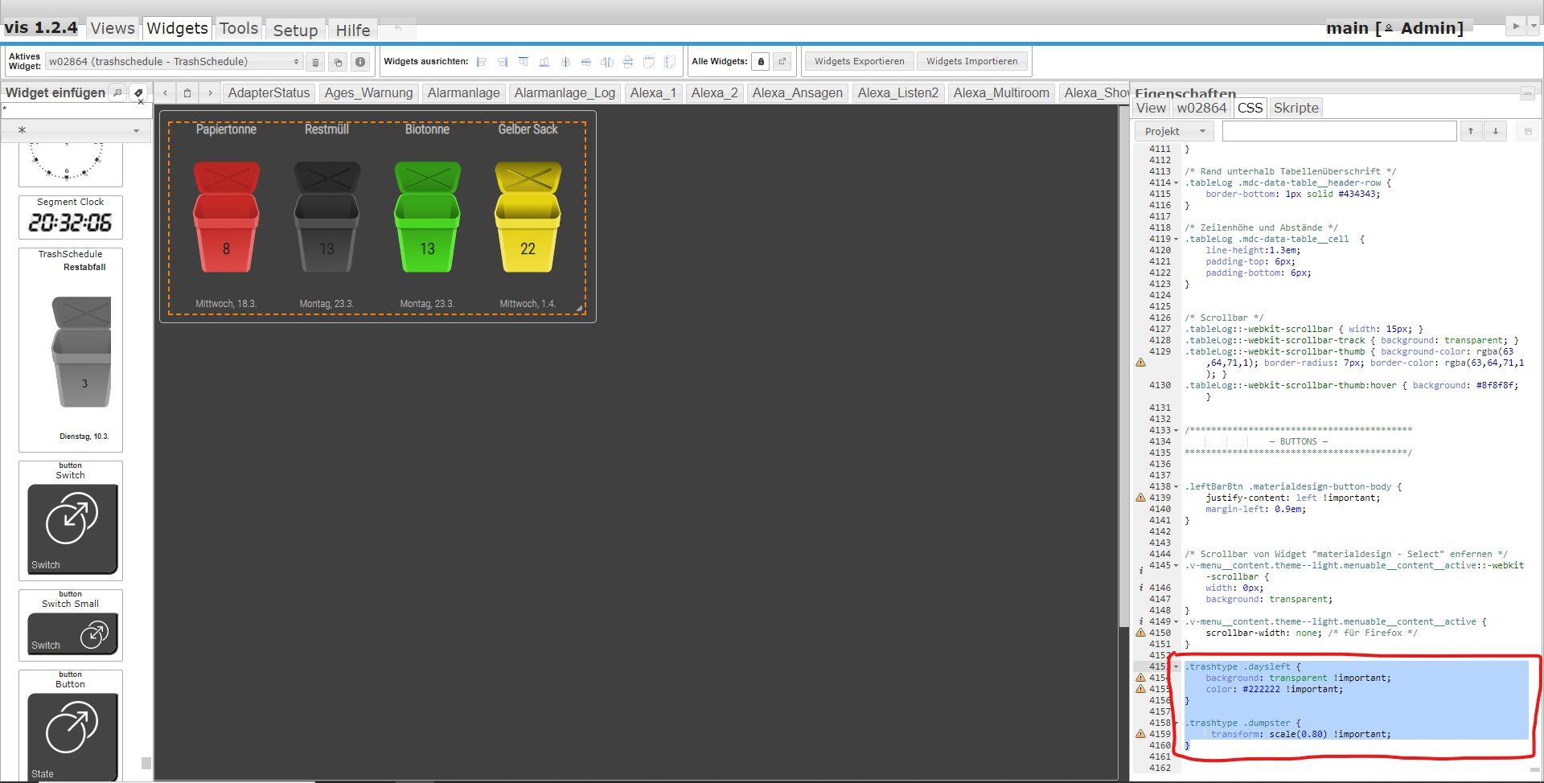
Task: Fold .leftBarBtn rule at line 4138
Action: point(1176,486)
